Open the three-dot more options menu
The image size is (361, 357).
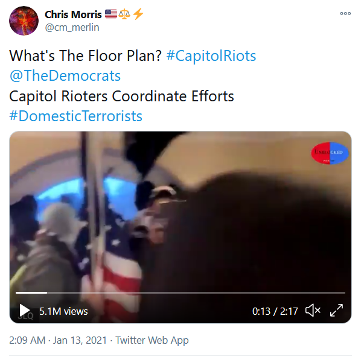click(x=345, y=14)
